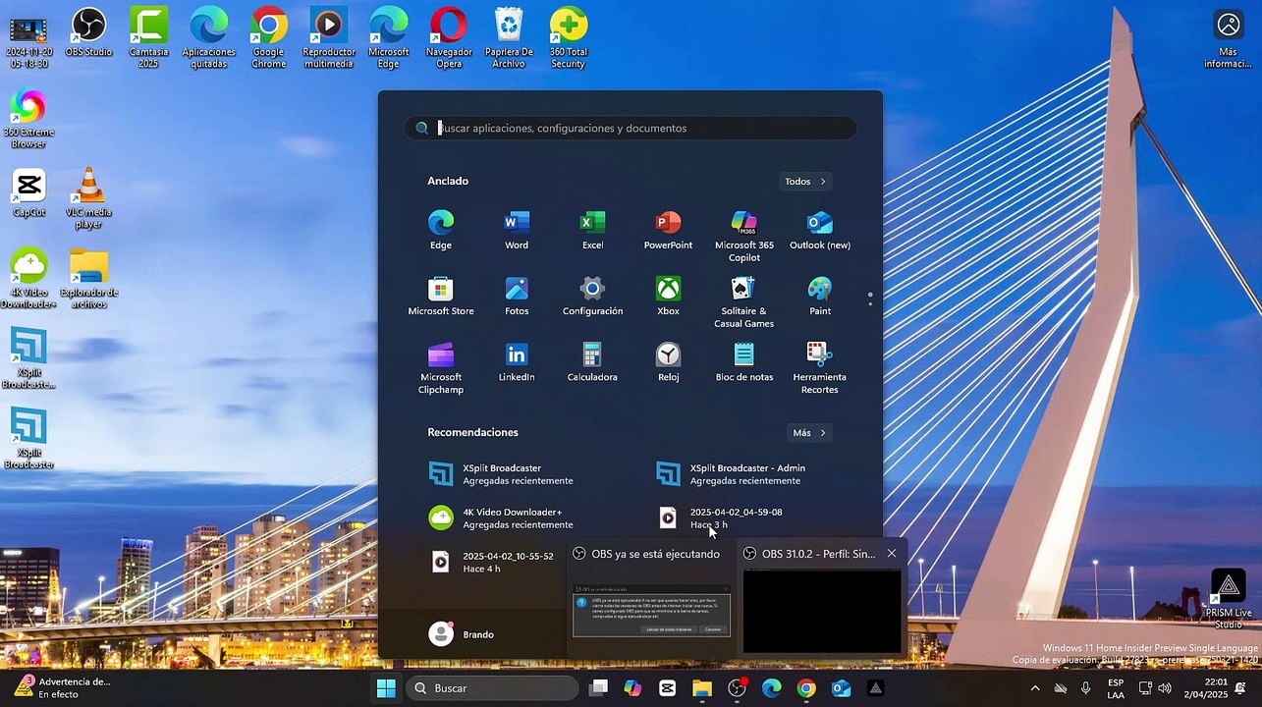This screenshot has height=707, width=1262.
Task: Select VLC media player desktop icon
Action: tap(88, 198)
